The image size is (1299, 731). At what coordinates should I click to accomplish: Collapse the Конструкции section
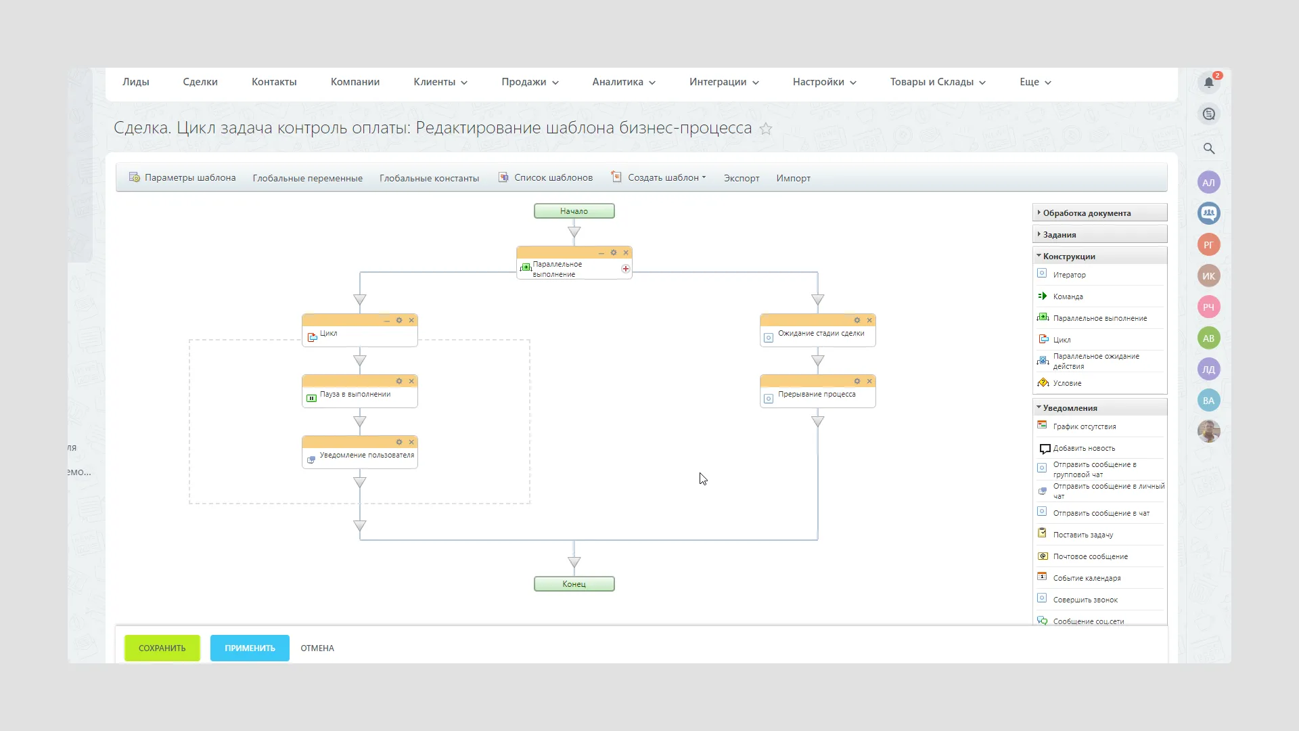(1069, 257)
